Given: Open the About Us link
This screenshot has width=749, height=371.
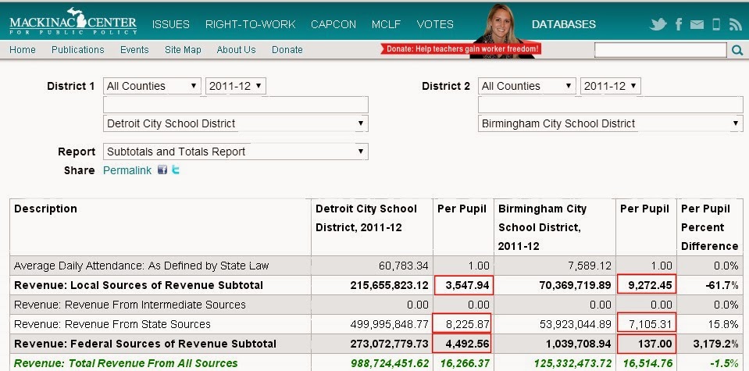Looking at the screenshot, I should (236, 50).
